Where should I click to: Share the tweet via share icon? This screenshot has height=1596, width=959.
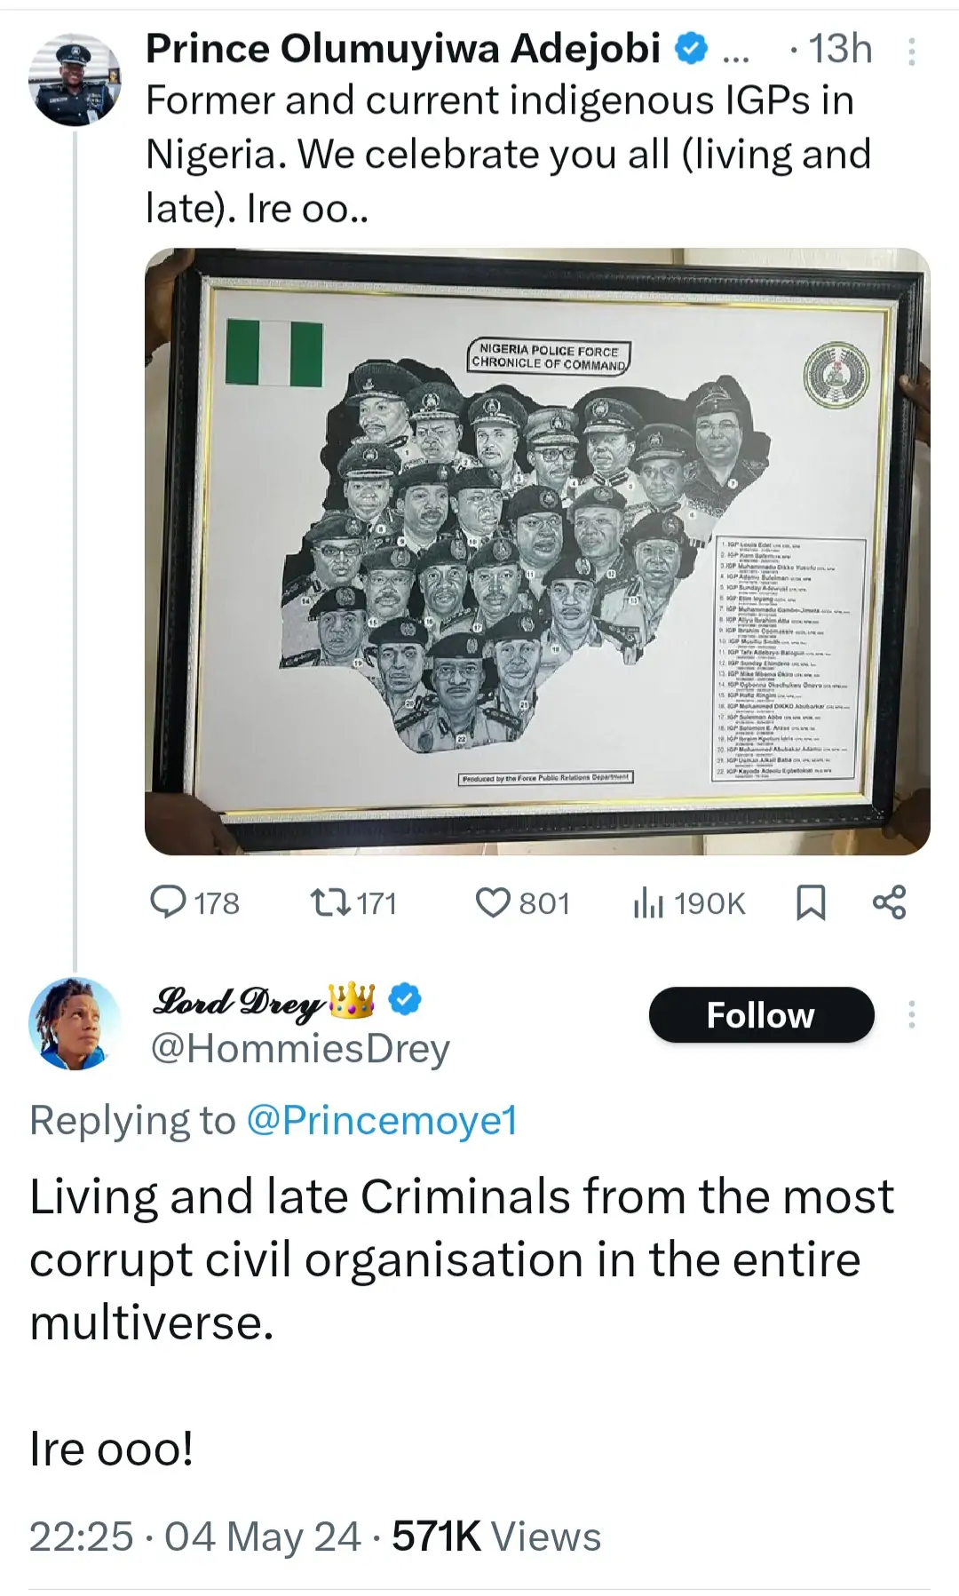coord(889,902)
